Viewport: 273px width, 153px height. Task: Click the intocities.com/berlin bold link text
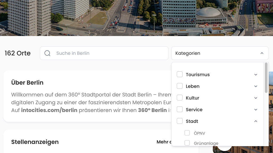49,110
